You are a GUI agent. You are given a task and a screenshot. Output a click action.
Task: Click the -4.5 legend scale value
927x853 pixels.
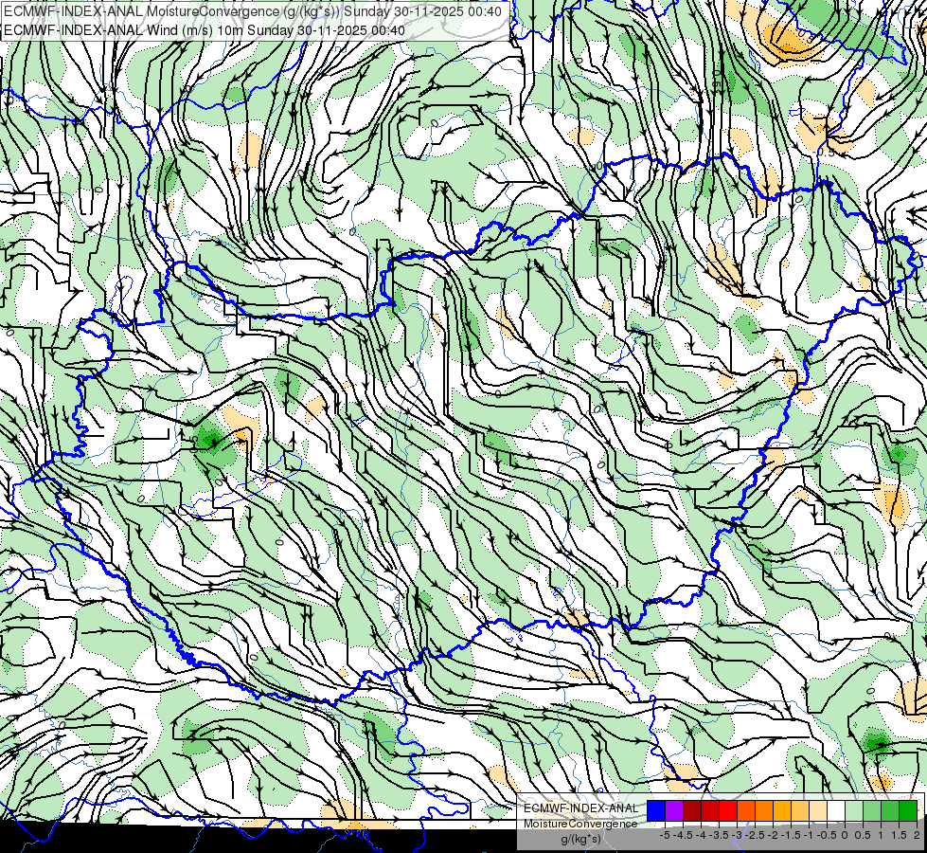[x=684, y=835]
